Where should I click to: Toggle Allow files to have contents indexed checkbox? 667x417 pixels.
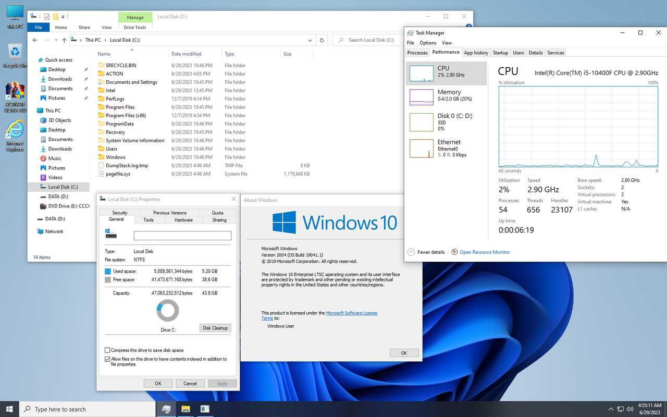[x=107, y=359]
